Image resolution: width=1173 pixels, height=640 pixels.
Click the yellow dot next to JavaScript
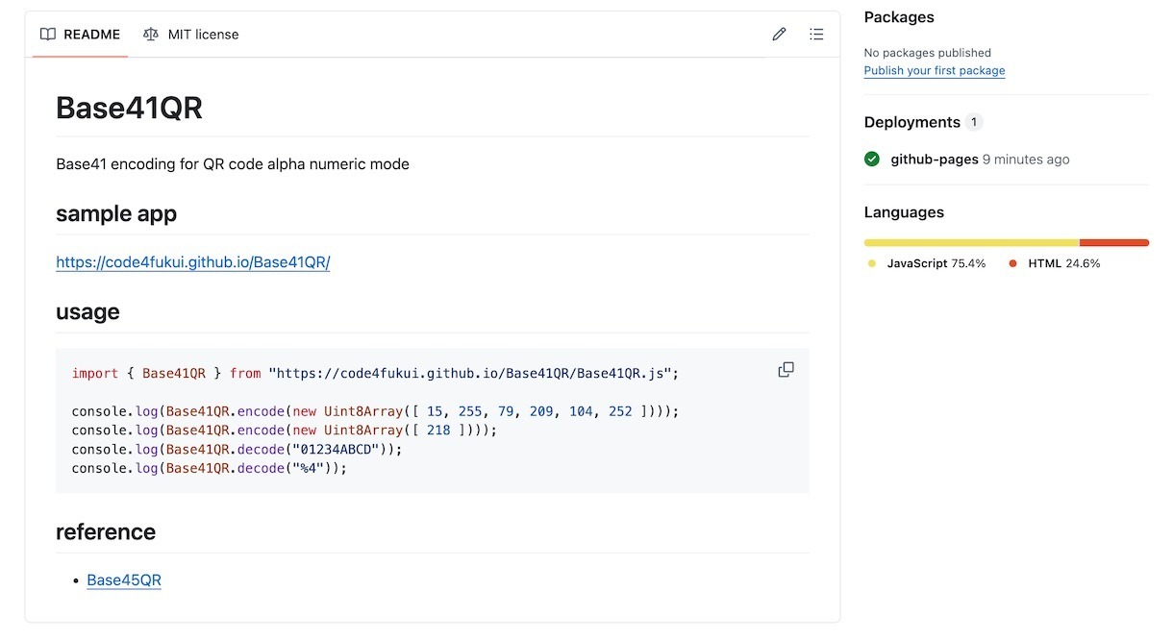872,263
